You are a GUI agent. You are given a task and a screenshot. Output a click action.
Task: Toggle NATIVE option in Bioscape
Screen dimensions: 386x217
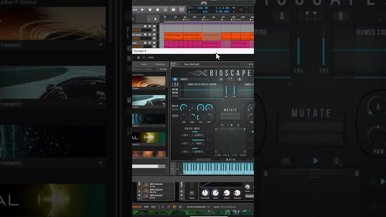pos(175,93)
